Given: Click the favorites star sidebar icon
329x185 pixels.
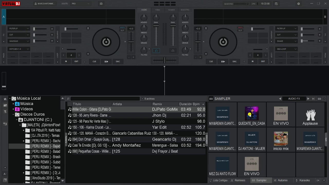Looking at the screenshot, I should [x=5, y=99].
